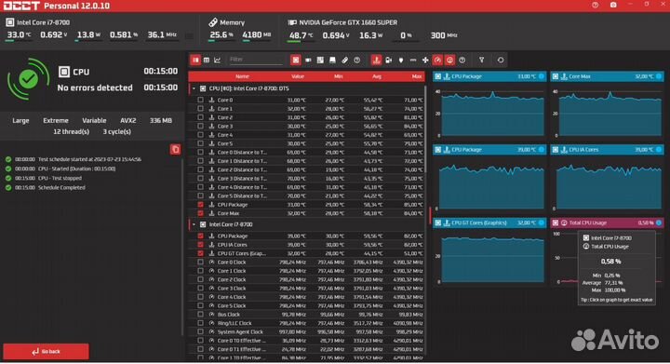Enable the Bus Clock checkbox
This screenshot has width=670, height=364.
tap(200, 315)
